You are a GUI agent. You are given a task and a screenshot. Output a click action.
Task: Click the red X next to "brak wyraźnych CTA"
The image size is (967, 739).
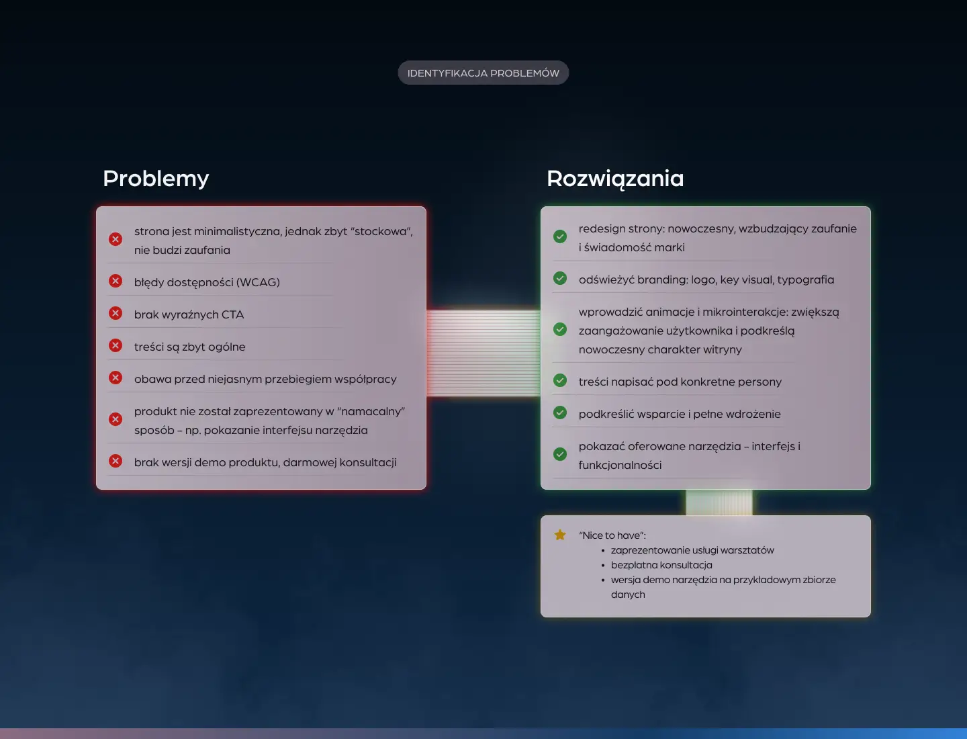pos(116,313)
